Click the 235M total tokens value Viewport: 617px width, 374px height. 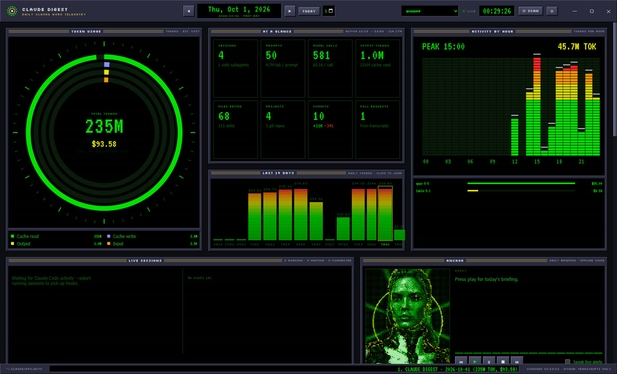tap(104, 127)
